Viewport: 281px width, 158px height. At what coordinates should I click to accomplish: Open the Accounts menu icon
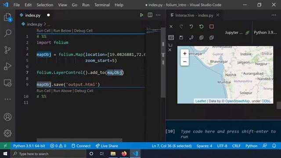click(7, 117)
